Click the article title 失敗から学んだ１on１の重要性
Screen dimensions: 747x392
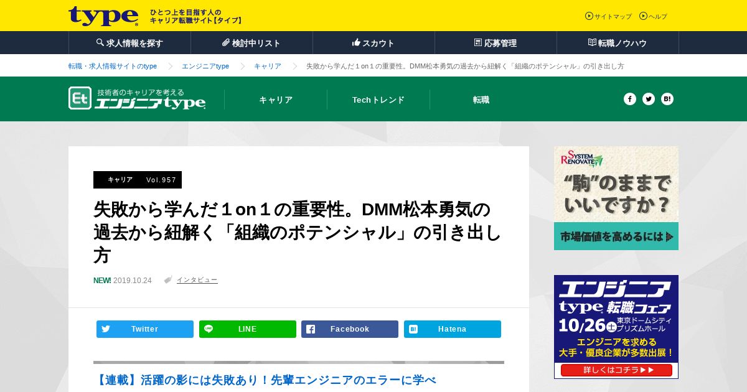(298, 231)
